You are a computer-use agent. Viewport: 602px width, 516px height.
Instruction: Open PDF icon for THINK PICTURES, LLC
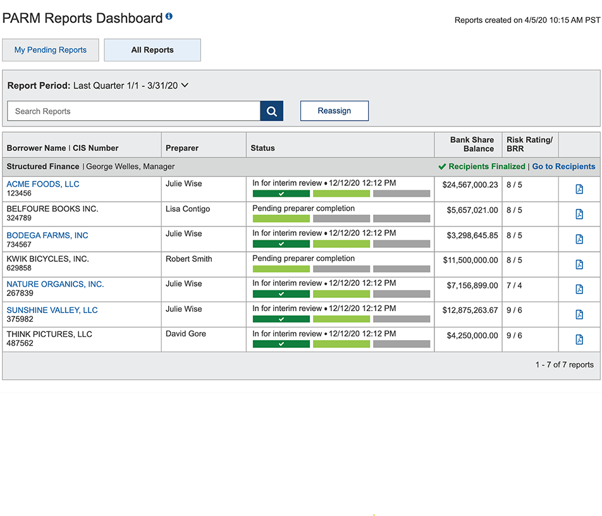(579, 340)
